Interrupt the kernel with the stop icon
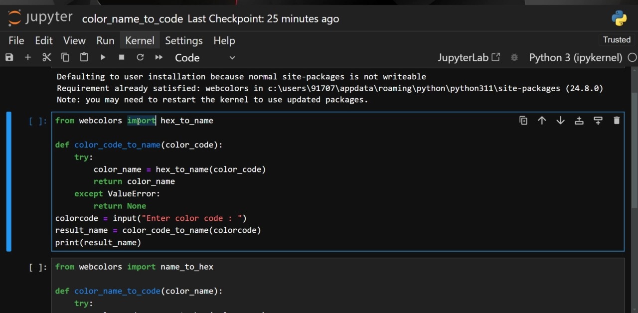Image resolution: width=638 pixels, height=313 pixels. pos(122,57)
